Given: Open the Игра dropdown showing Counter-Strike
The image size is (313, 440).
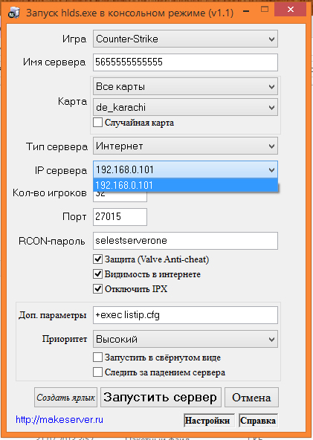Looking at the screenshot, I should 185,39.
